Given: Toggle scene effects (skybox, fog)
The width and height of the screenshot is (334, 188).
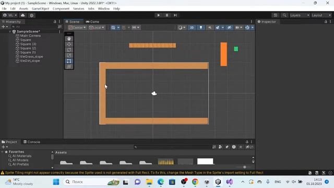Looking at the screenshot, I should click(x=218, y=28).
